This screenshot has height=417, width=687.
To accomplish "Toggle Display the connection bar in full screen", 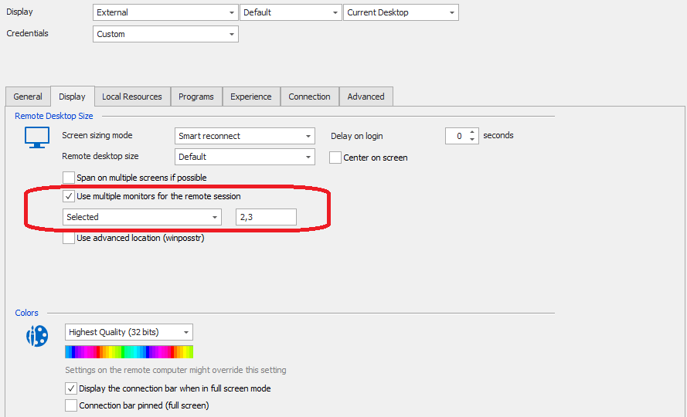I will 70,388.
